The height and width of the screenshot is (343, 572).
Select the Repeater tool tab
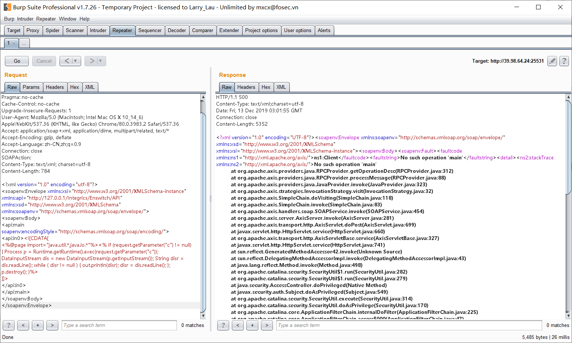coord(122,31)
